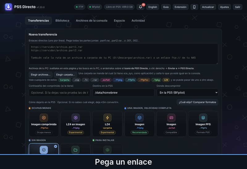The image size is (247, 169).
Task: Click the PARA INSTALAR section label
Action: click(105, 140)
